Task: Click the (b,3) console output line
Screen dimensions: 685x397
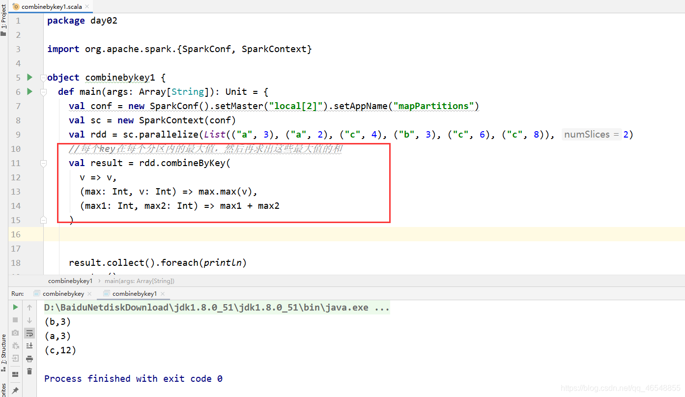Action: click(57, 322)
